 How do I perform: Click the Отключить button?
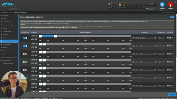pyautogui.click(x=170, y=5)
